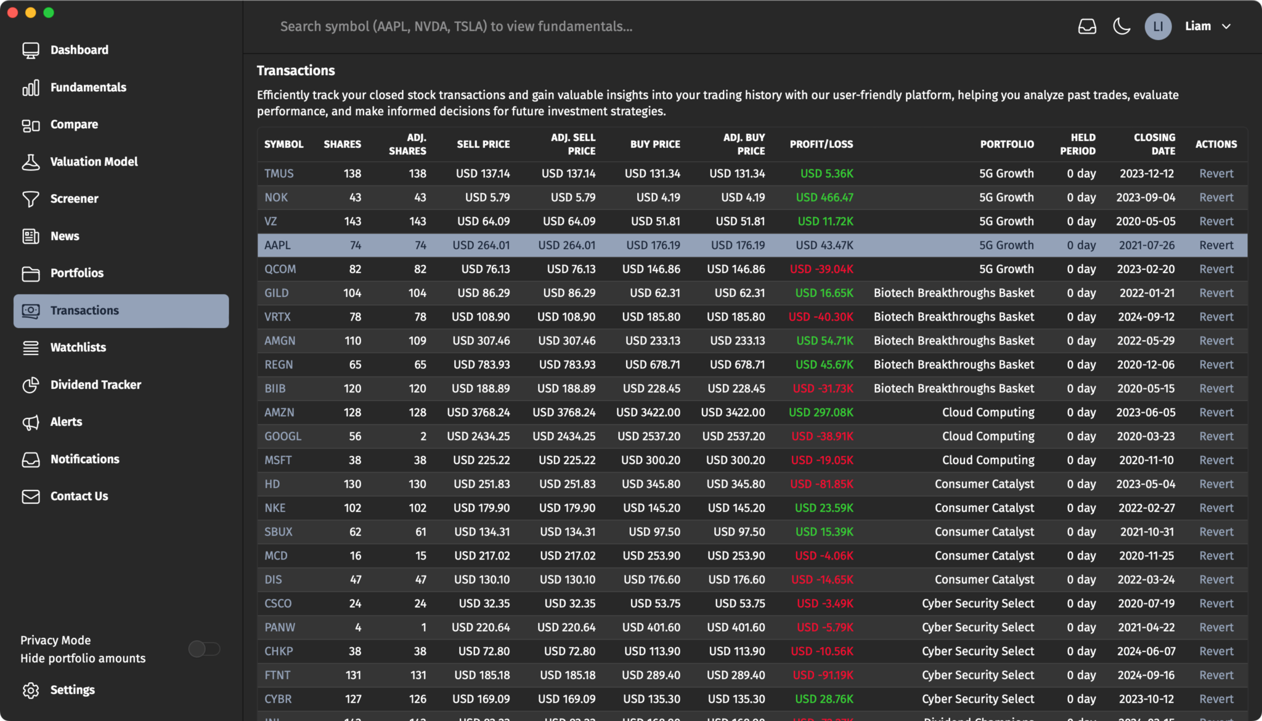
Task: Click the Watchlists list icon
Action: (30, 348)
